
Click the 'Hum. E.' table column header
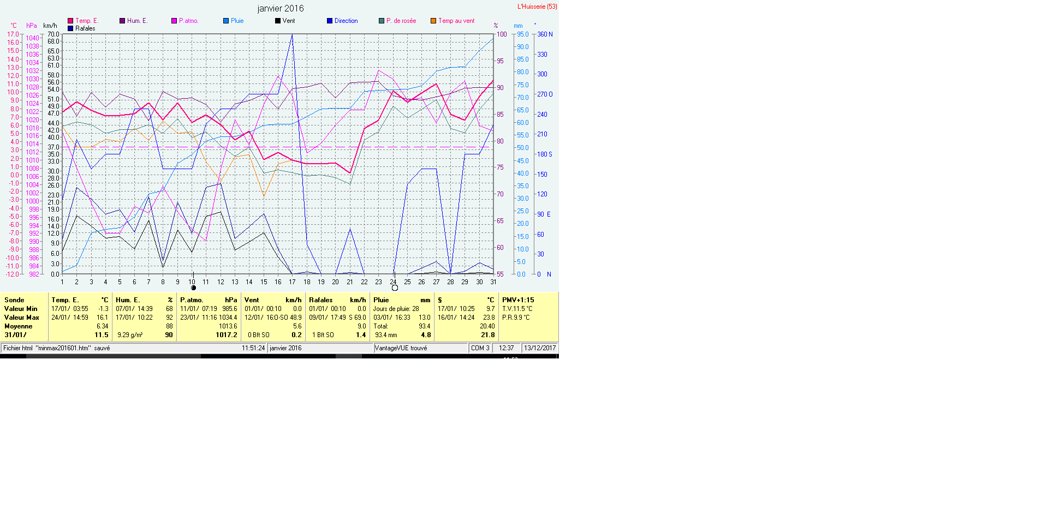(x=128, y=300)
